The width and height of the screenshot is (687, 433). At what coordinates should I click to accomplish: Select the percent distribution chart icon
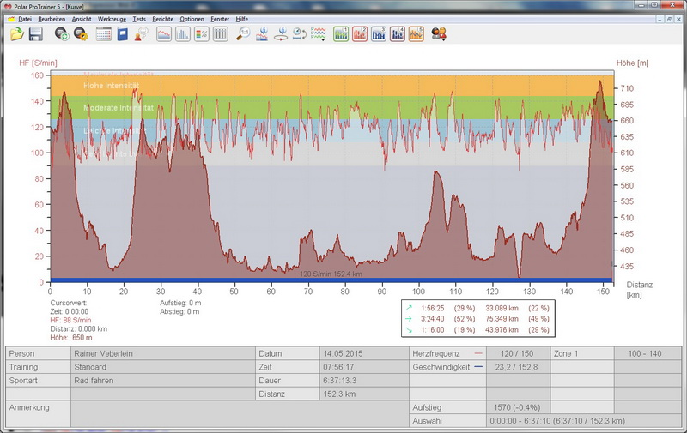click(x=202, y=34)
